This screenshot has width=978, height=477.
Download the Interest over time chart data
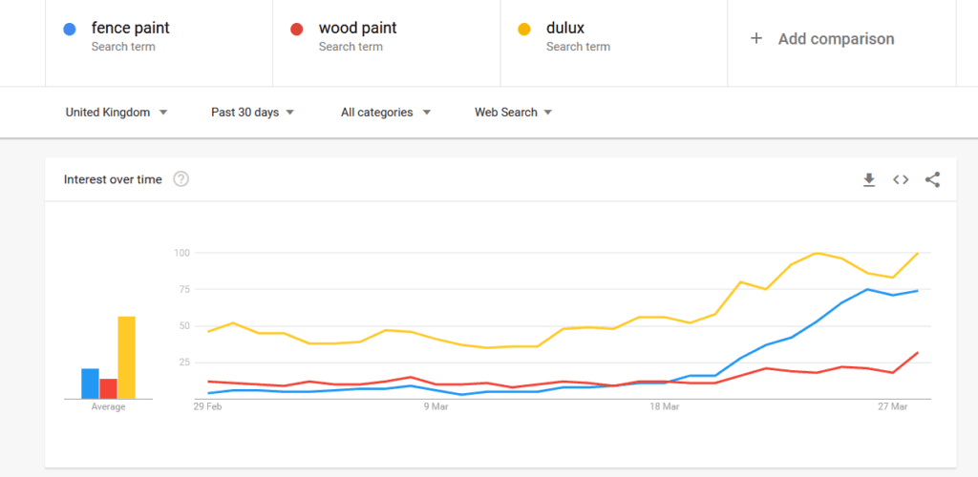(869, 179)
